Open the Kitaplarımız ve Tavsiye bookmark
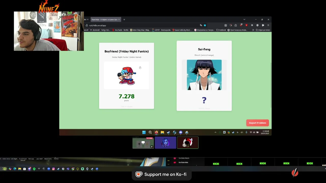The height and width of the screenshot is (183, 326). 204,30
